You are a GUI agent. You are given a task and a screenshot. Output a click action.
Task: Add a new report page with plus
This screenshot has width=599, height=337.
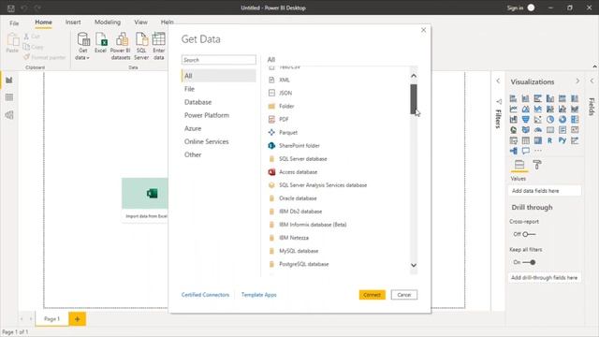[x=77, y=319]
